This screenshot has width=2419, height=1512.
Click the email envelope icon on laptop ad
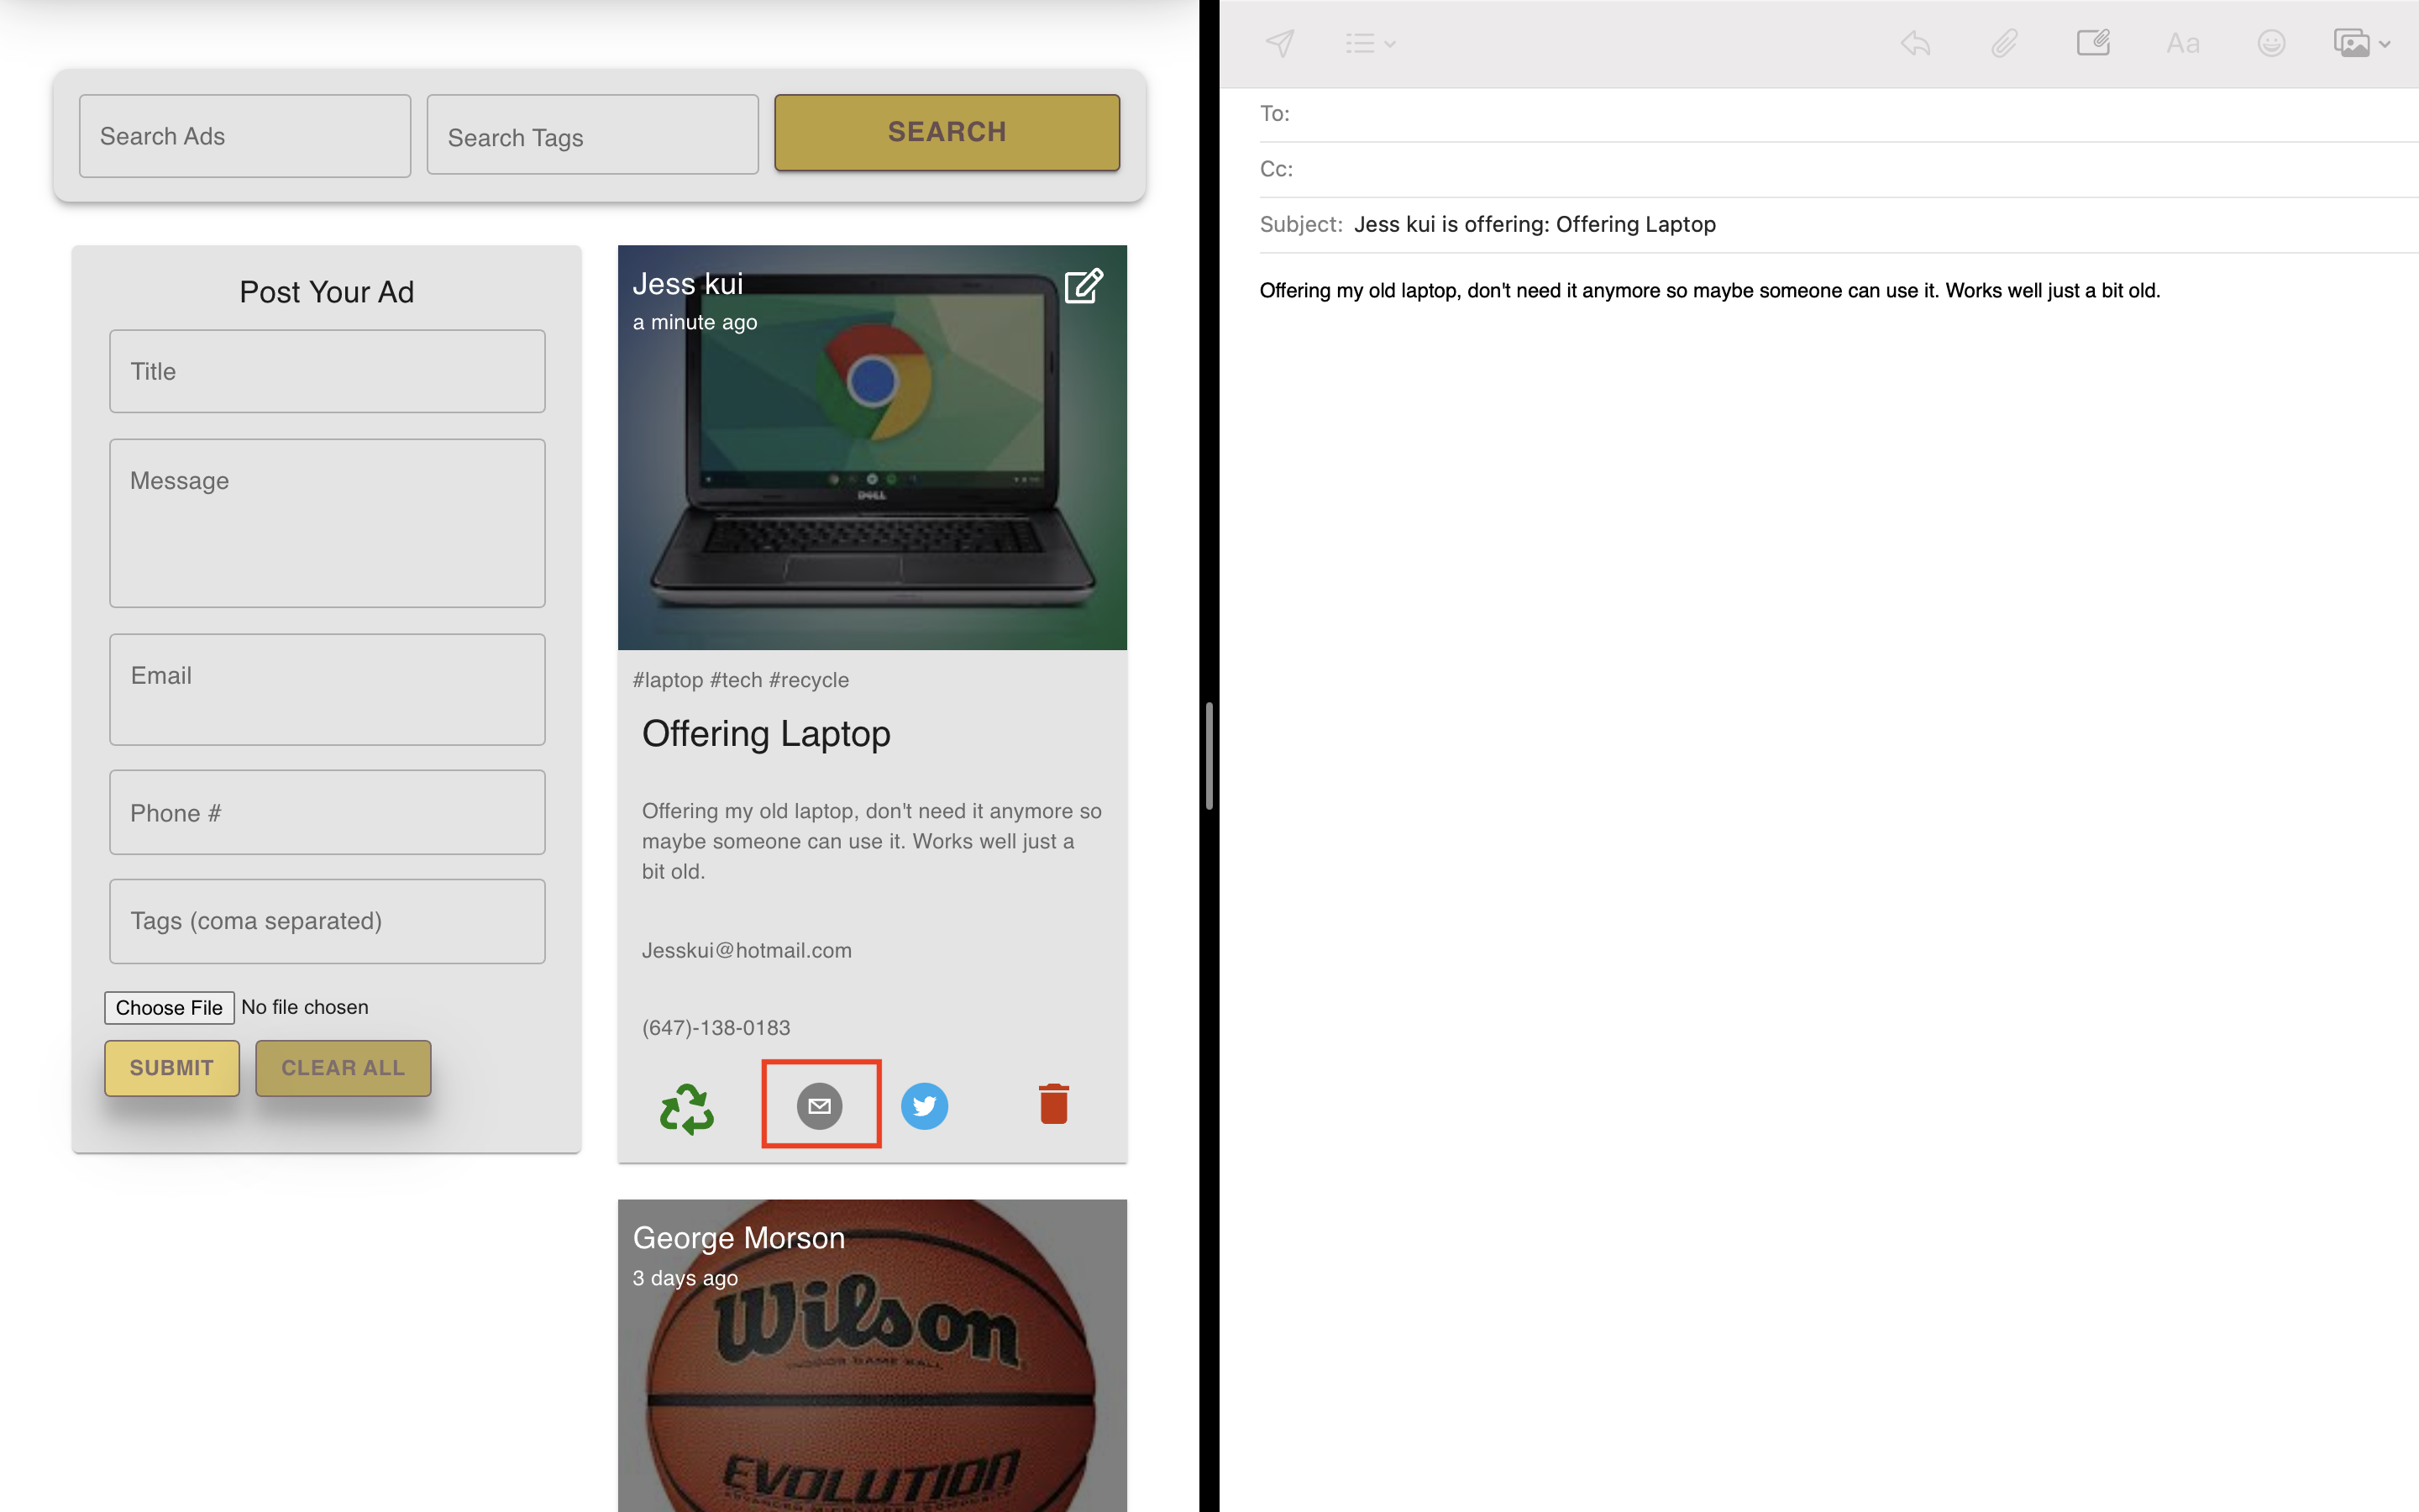(x=820, y=1106)
